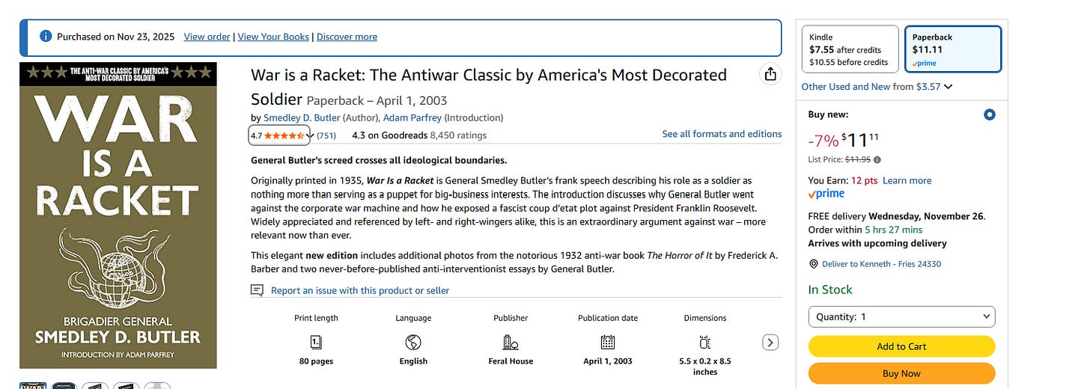Click the Feral House publisher building icon

(511, 342)
